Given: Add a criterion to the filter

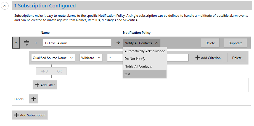Looking at the screenshot, I should (208, 58).
